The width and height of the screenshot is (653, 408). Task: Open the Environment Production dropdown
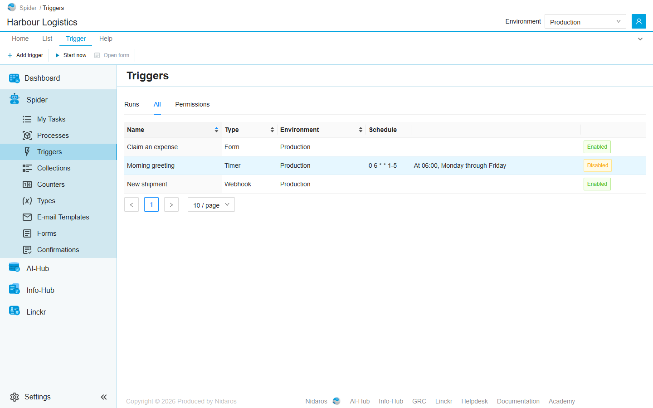tap(585, 21)
